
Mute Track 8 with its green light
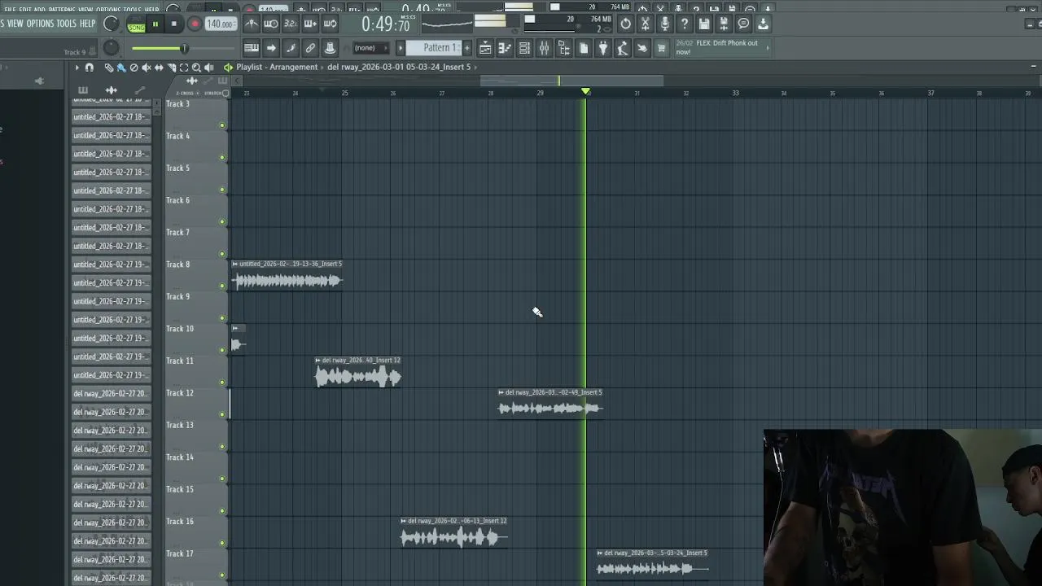(222, 286)
